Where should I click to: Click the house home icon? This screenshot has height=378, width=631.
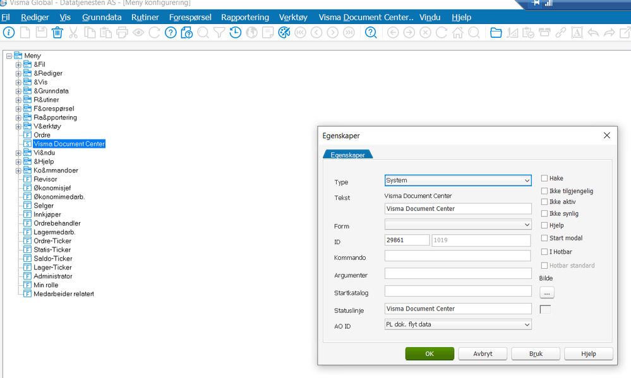pyautogui.click(x=457, y=33)
